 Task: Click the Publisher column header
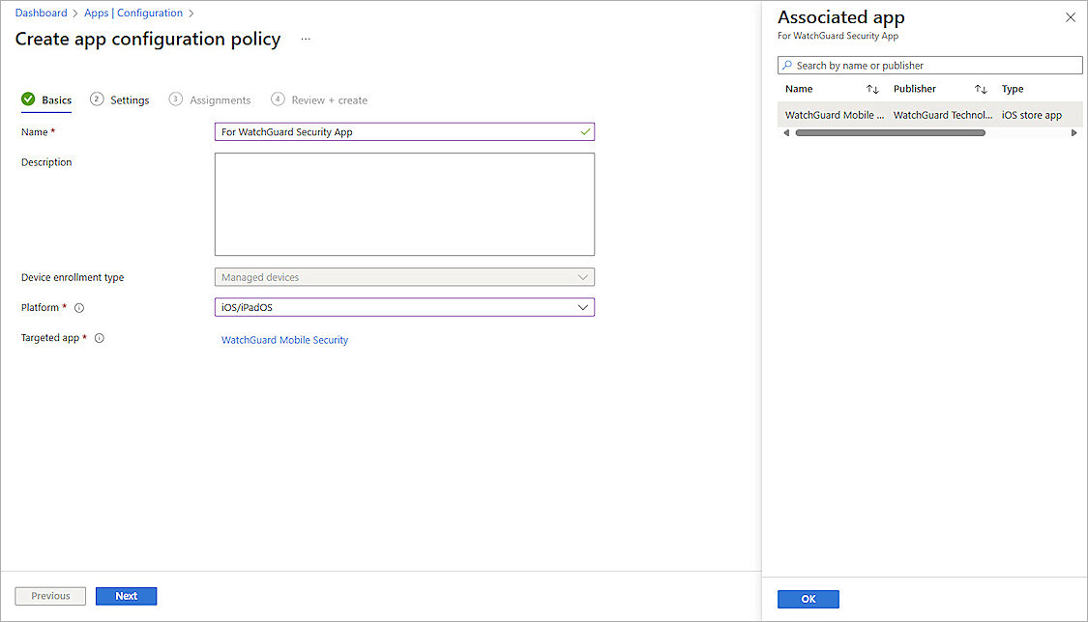pyautogui.click(x=915, y=89)
